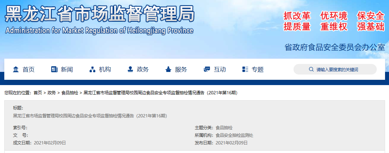Image resolution: width=389 pixels, height=153 pixels.
Task: Click the home building icon beside 首页
Action: [x=16, y=69]
